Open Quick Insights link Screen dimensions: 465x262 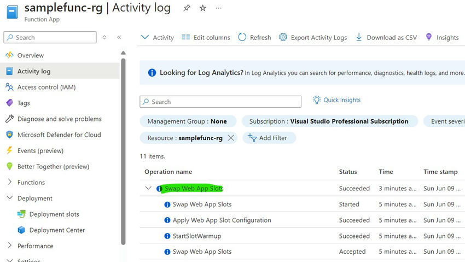click(x=336, y=100)
